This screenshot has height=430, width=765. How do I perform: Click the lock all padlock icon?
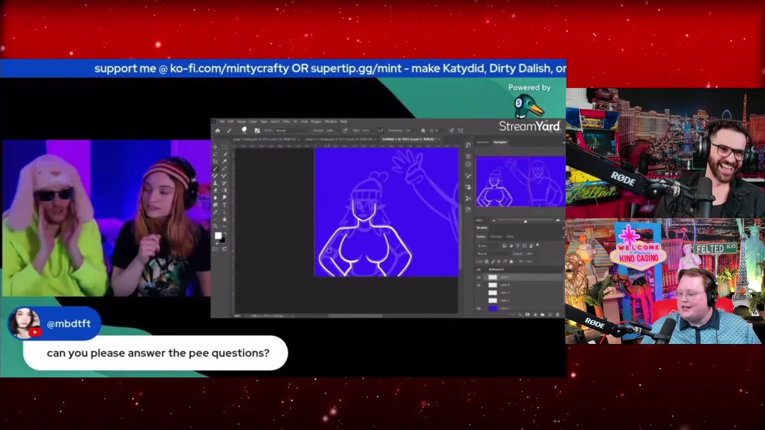click(x=511, y=262)
